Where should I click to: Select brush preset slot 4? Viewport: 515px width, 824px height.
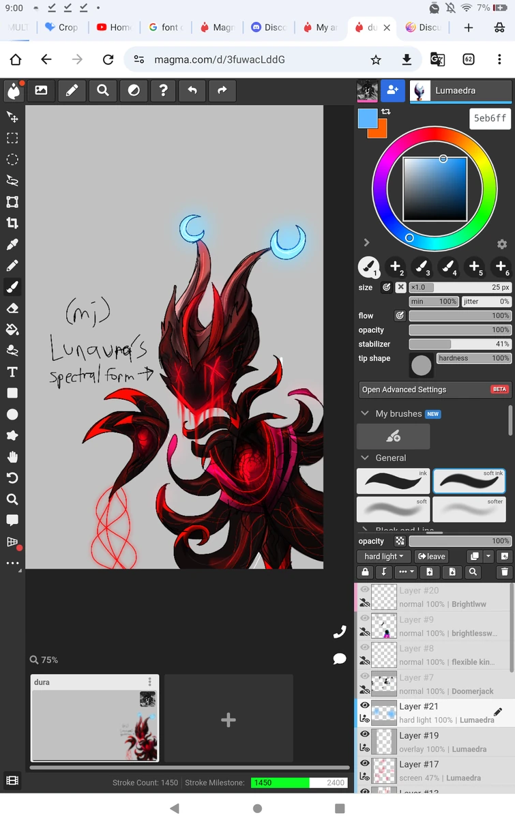448,267
